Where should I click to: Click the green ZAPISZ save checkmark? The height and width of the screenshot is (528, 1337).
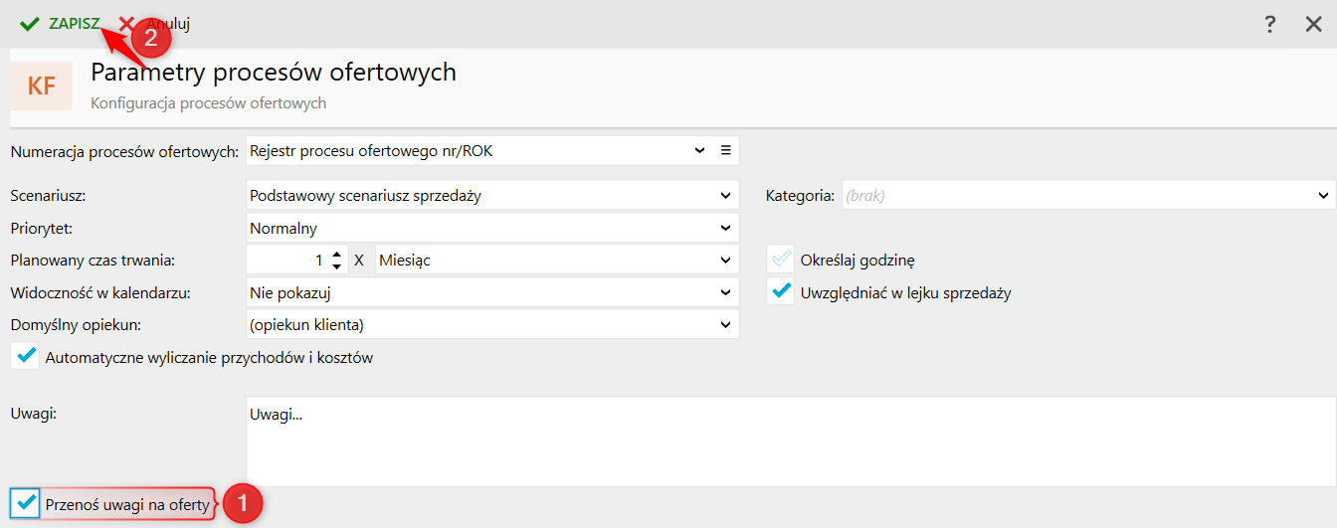tap(30, 24)
